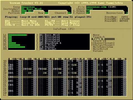Select the Baseoctave value field
The width and height of the screenshot is (133, 100).
[127, 13]
